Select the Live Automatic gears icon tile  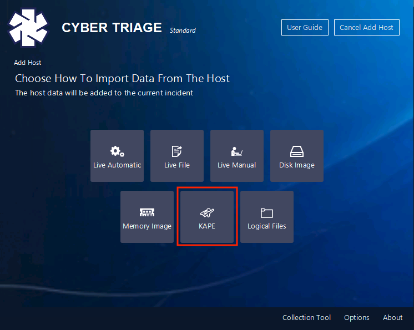pyautogui.click(x=117, y=156)
